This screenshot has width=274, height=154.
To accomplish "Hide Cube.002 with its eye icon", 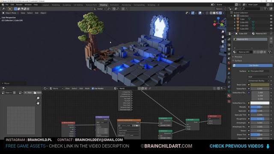I will pos(271,26).
